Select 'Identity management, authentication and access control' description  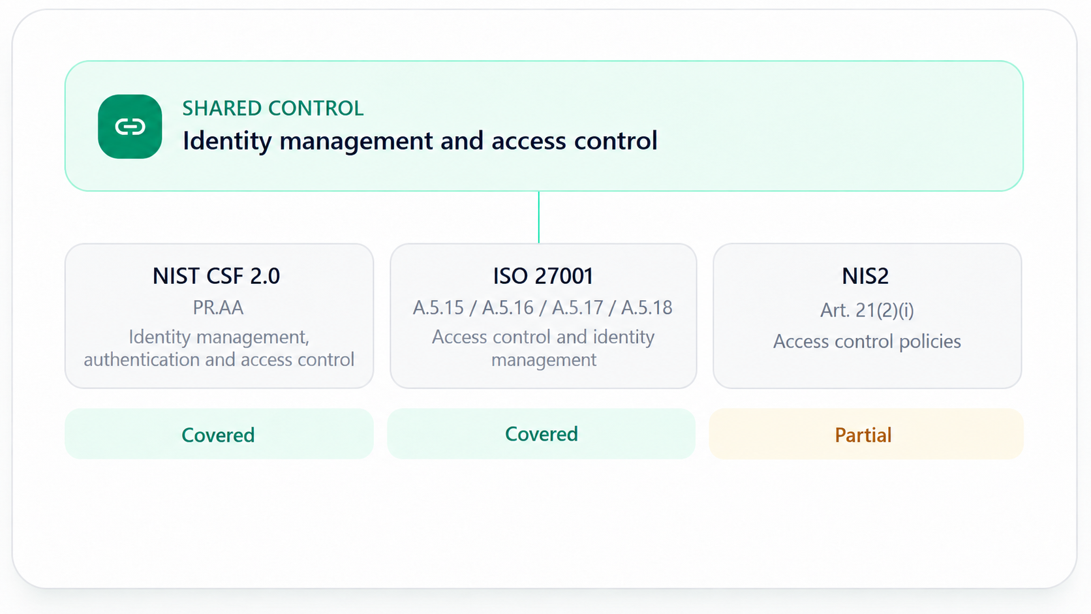tap(219, 348)
